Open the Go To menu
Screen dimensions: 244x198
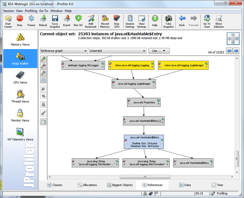[44, 11]
